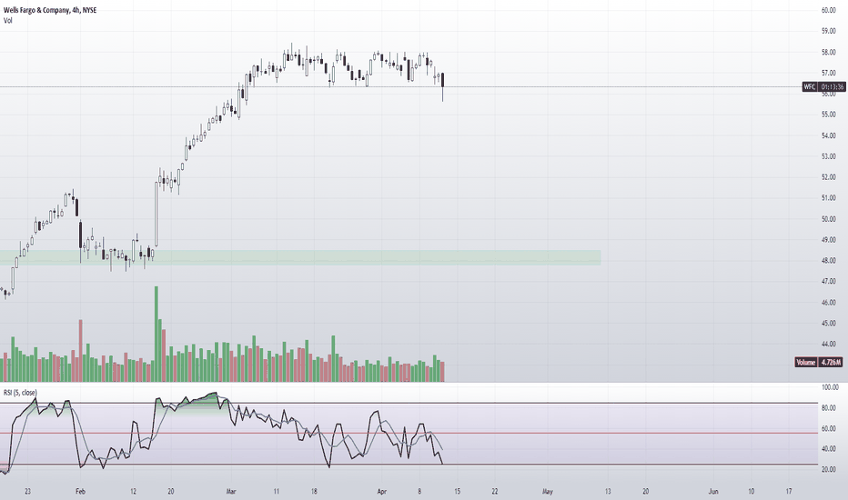The width and height of the screenshot is (848, 500).
Task: Click the tallest green volume bar
Action: (x=156, y=334)
